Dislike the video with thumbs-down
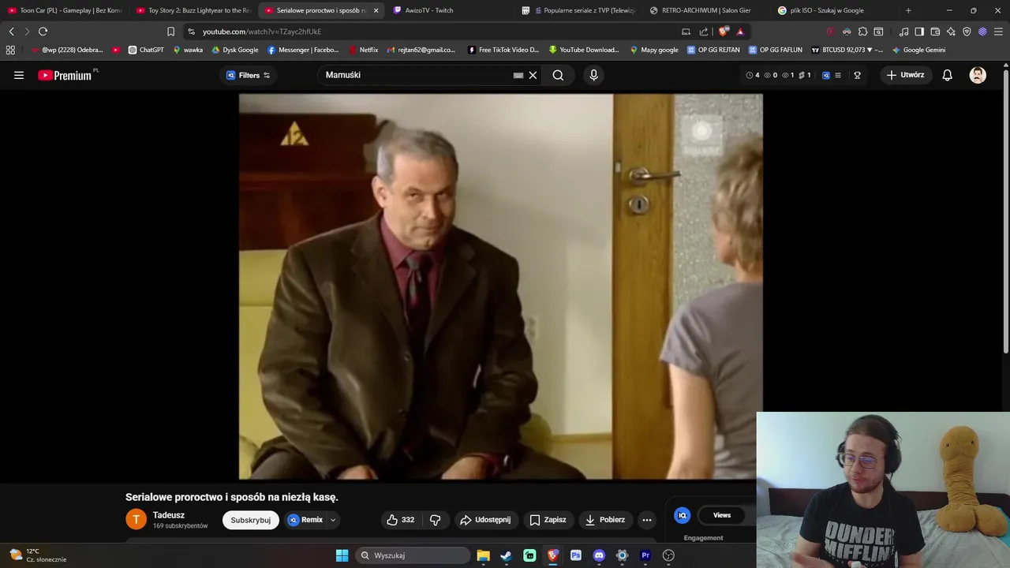 tap(435, 520)
